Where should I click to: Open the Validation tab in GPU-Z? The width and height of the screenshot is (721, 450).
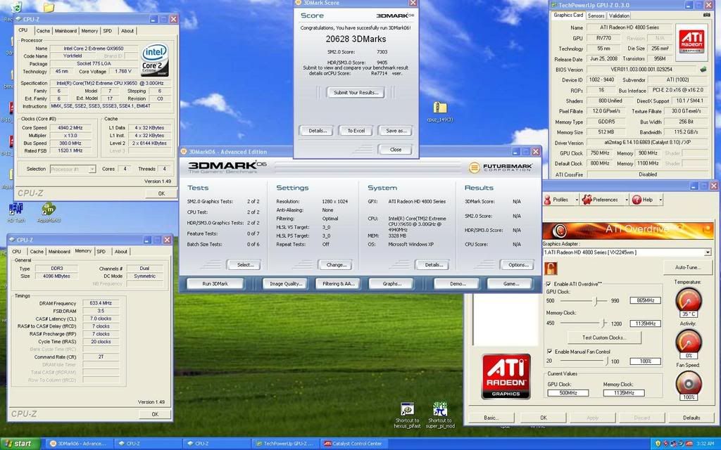(x=619, y=15)
